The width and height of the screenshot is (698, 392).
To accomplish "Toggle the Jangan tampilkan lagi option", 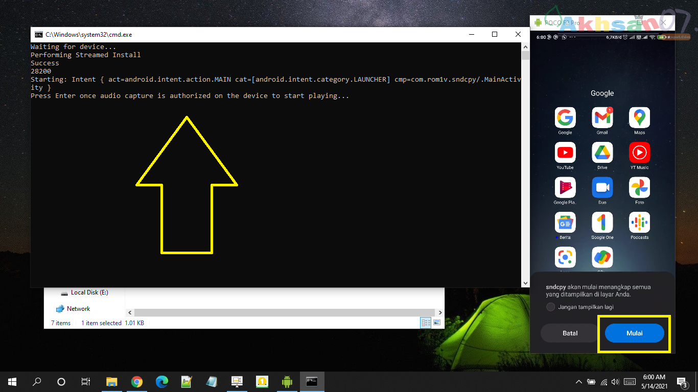I will [x=550, y=307].
